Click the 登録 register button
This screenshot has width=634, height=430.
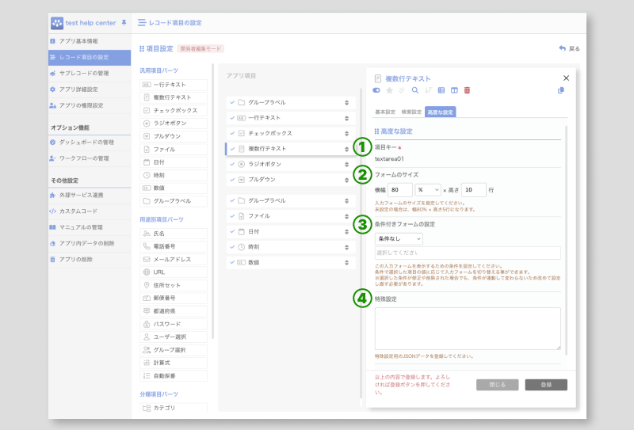click(x=546, y=385)
